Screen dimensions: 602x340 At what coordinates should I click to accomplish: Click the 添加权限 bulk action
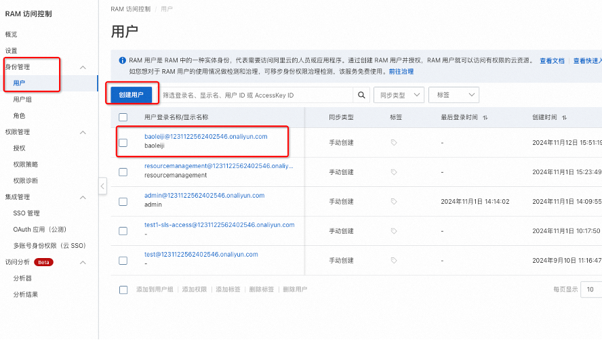pyautogui.click(x=195, y=289)
